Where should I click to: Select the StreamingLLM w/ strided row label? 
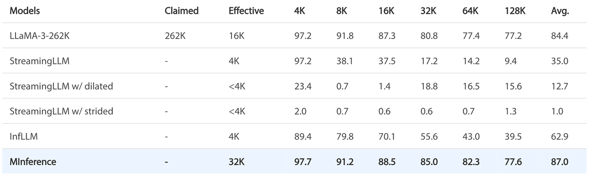(61, 112)
